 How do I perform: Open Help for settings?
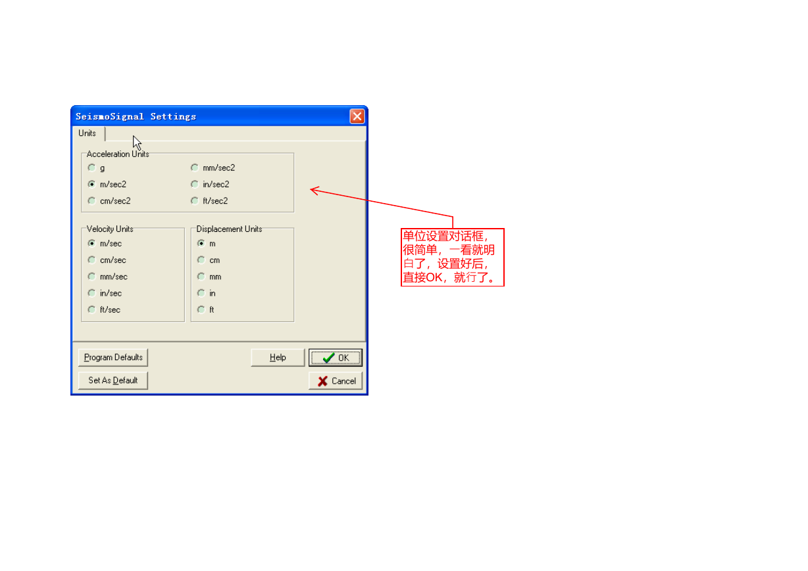coord(278,357)
